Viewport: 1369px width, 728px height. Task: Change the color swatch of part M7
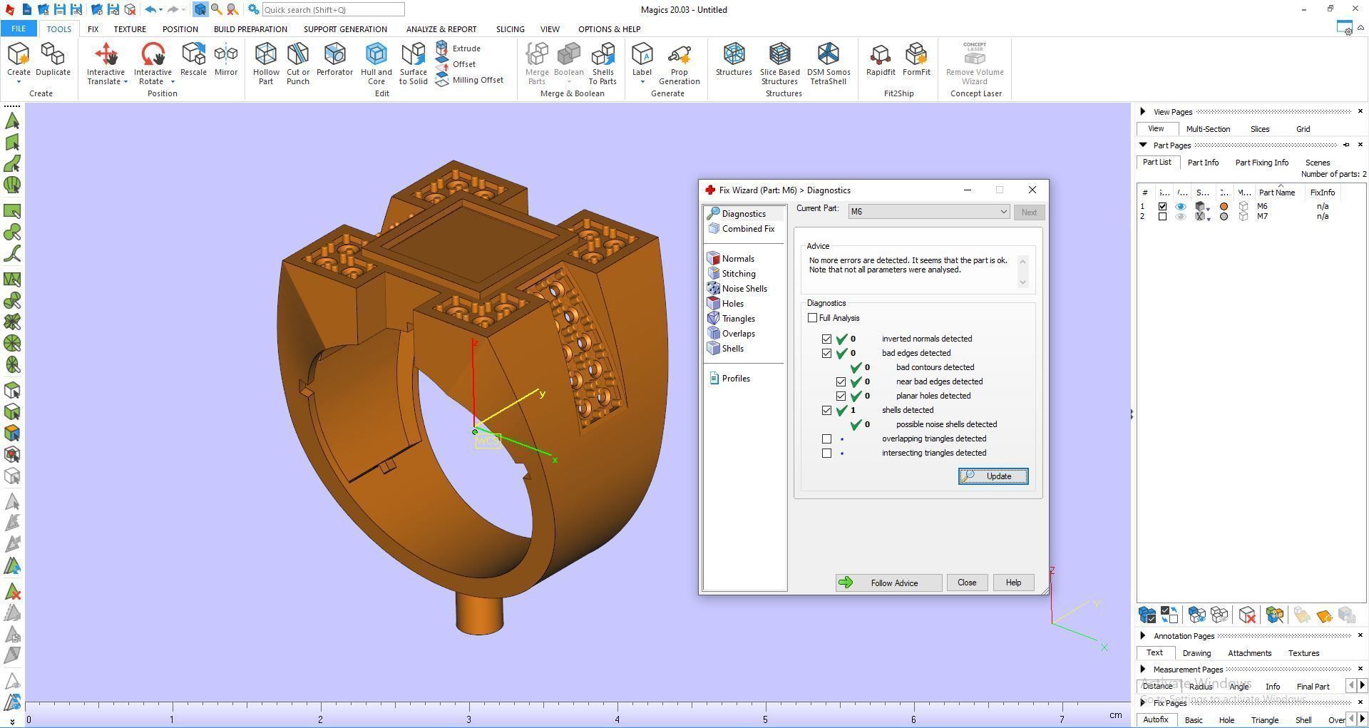click(x=1224, y=217)
